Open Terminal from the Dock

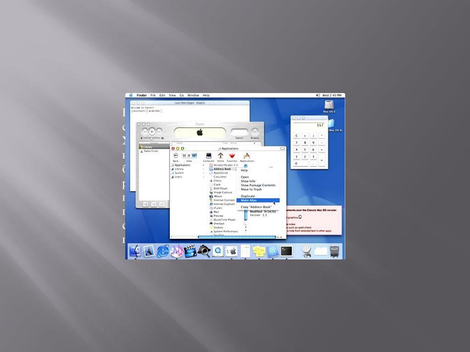(286, 251)
